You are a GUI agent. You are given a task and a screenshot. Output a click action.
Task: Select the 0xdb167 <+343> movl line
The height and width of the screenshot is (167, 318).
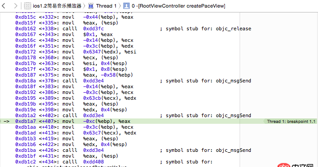click(x=64, y=34)
